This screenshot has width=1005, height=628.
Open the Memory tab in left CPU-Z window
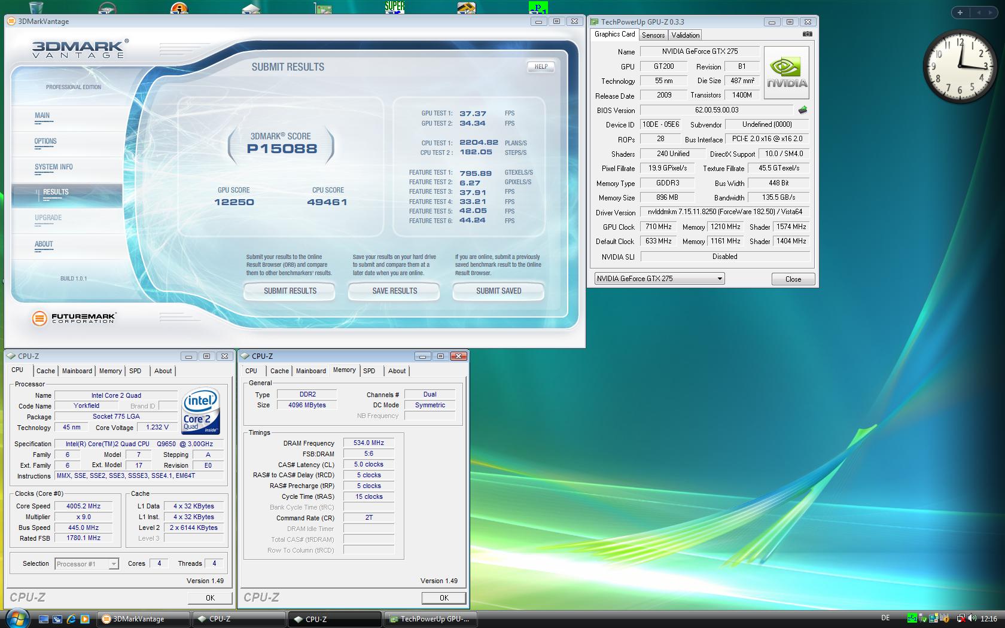110,371
